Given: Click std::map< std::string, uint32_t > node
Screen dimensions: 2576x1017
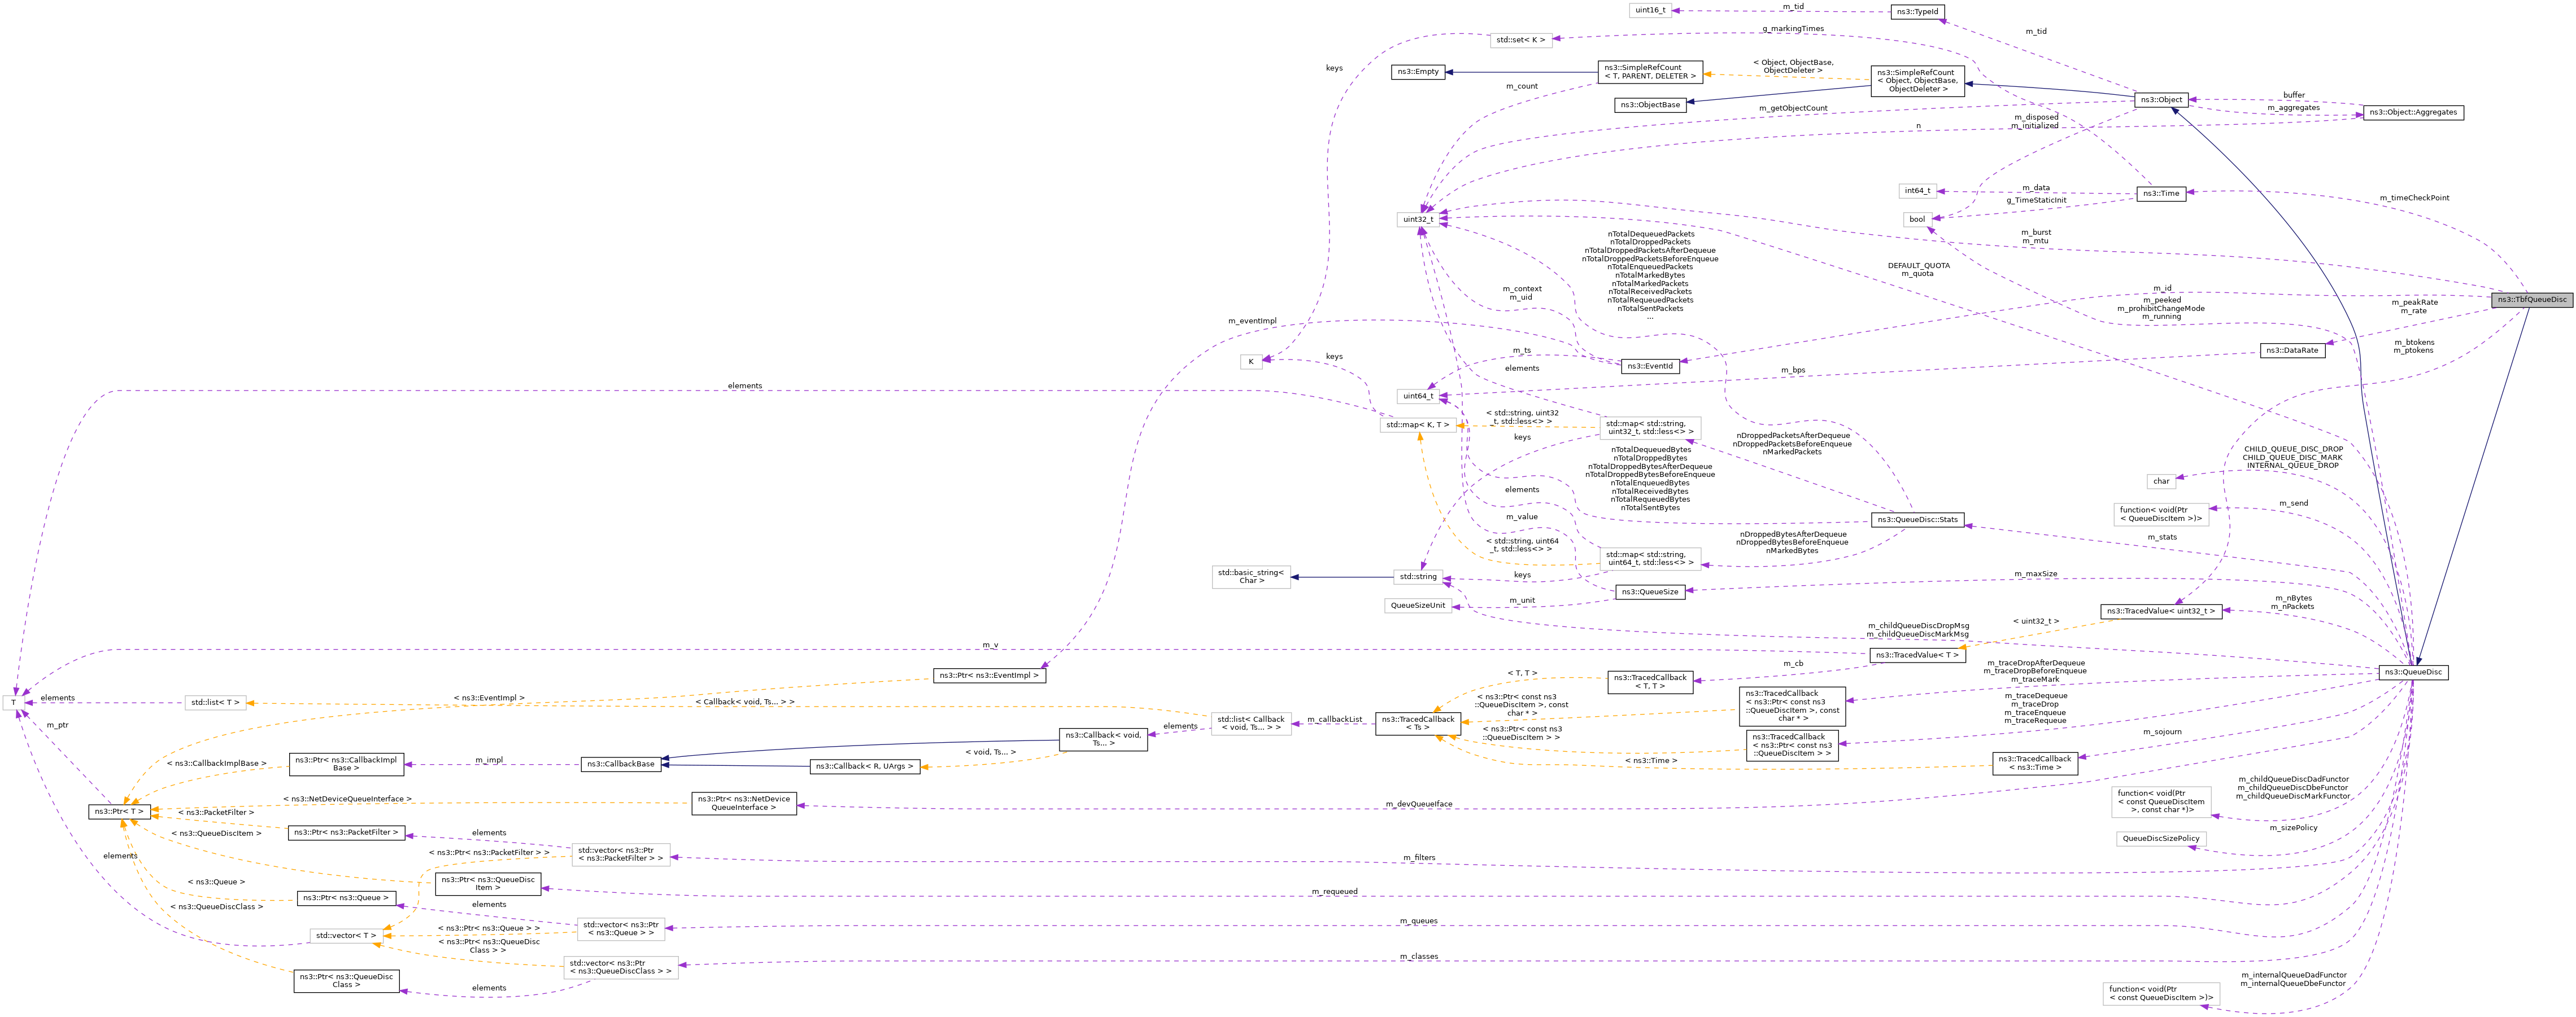Looking at the screenshot, I should click(1650, 428).
